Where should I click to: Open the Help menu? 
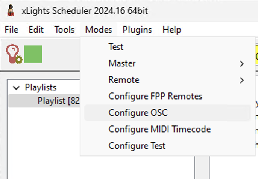tap(172, 30)
